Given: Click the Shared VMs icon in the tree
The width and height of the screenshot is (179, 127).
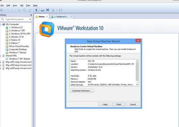Looking at the screenshot, I should 4,56.
